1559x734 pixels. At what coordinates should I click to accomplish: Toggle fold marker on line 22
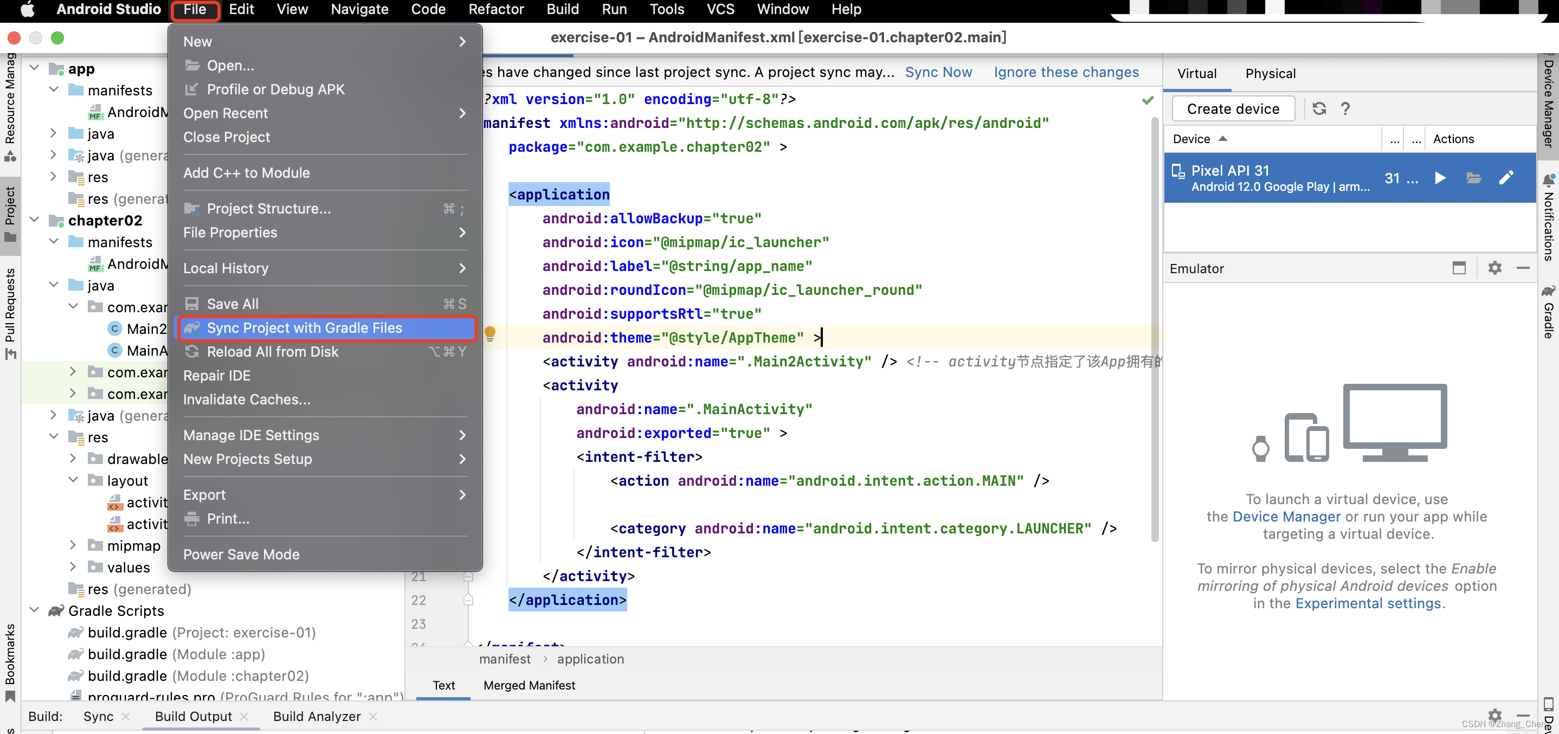click(468, 600)
